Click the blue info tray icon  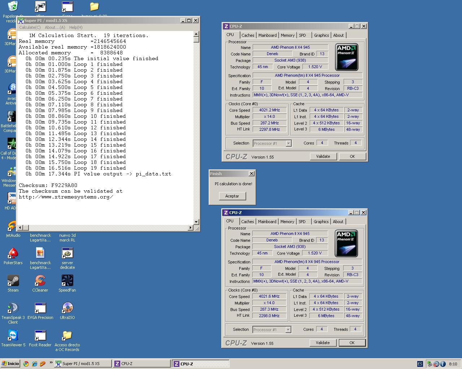pos(443,364)
